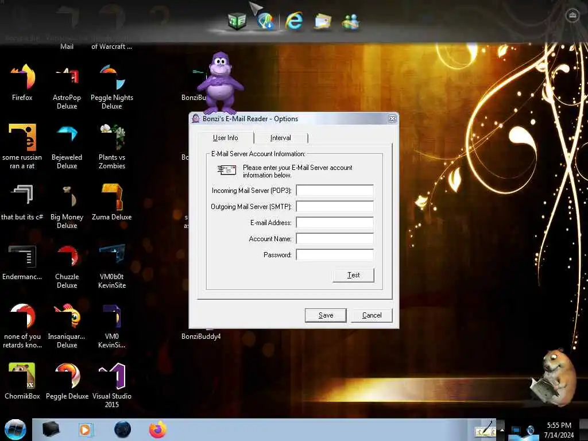Click the envelope icon in account information
588x441 pixels.
[x=226, y=170]
